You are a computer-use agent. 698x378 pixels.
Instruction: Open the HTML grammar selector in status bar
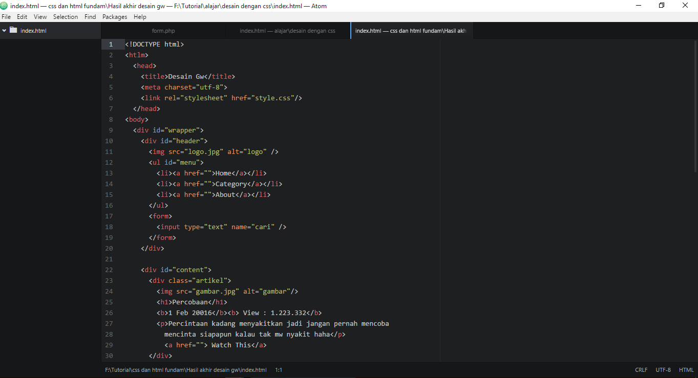pos(686,369)
